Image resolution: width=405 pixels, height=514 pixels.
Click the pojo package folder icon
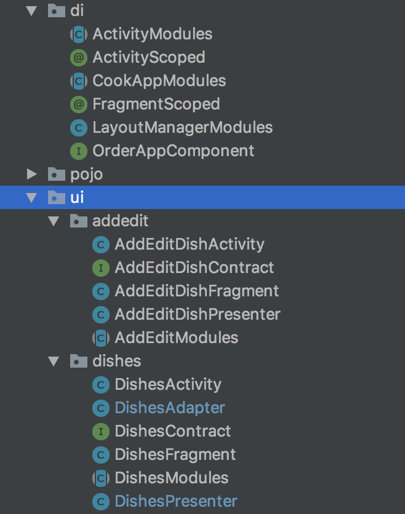tap(57, 175)
